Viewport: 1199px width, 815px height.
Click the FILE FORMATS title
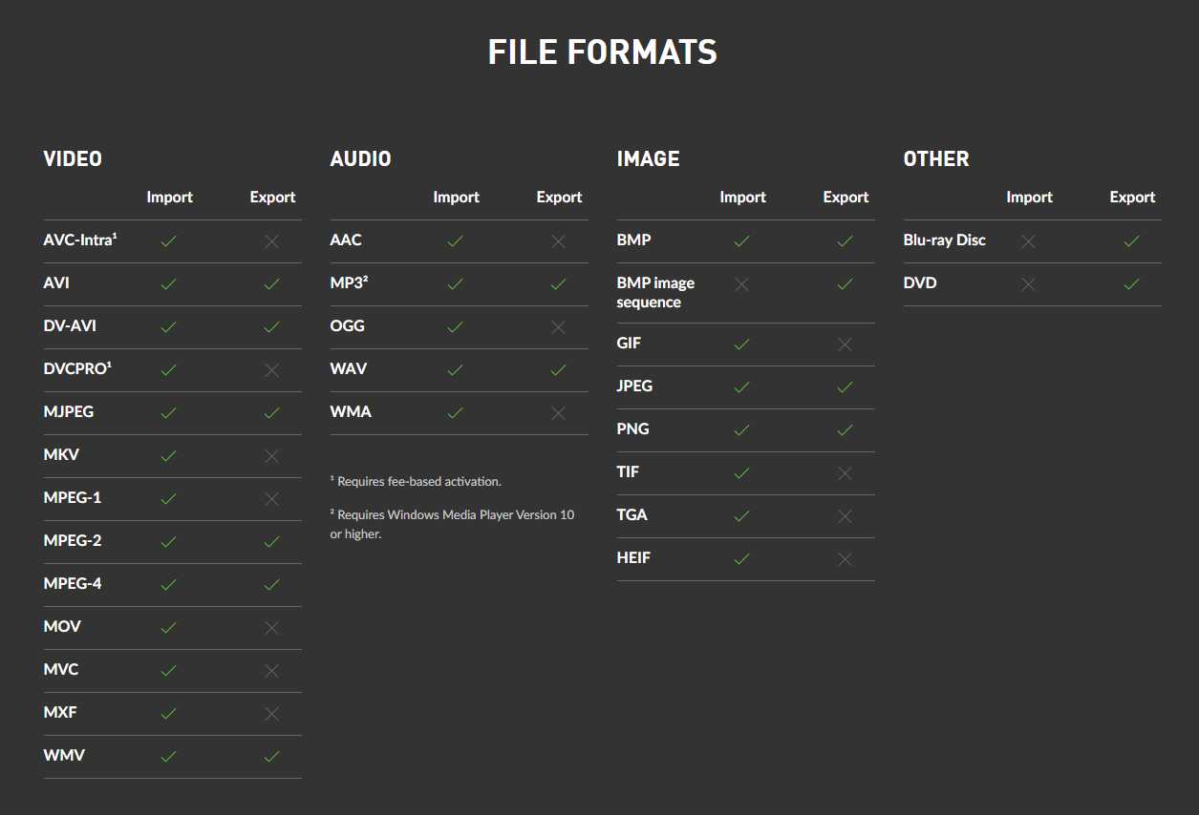[602, 52]
